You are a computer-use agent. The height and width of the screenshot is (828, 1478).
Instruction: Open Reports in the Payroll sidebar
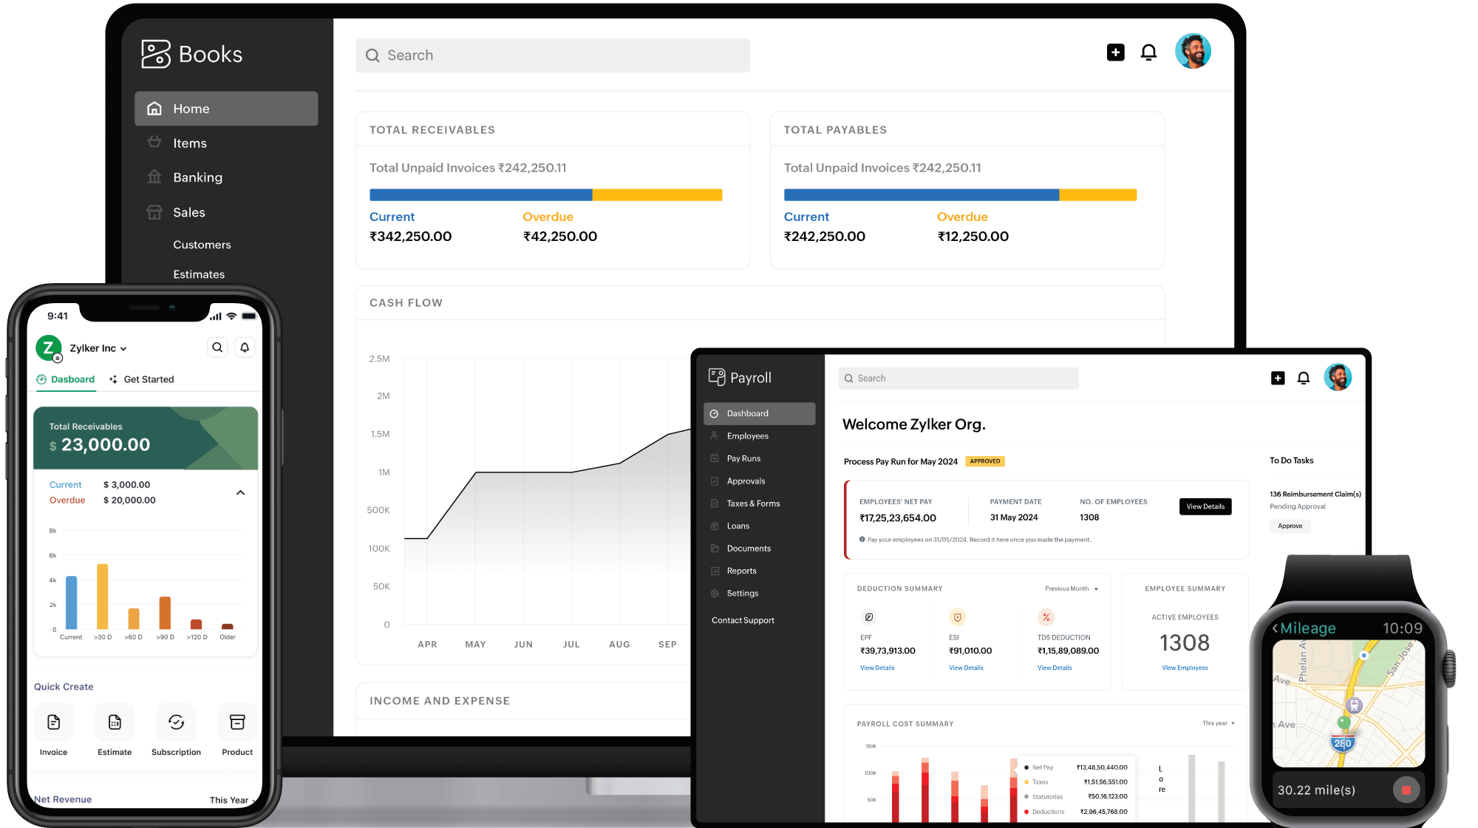(740, 570)
